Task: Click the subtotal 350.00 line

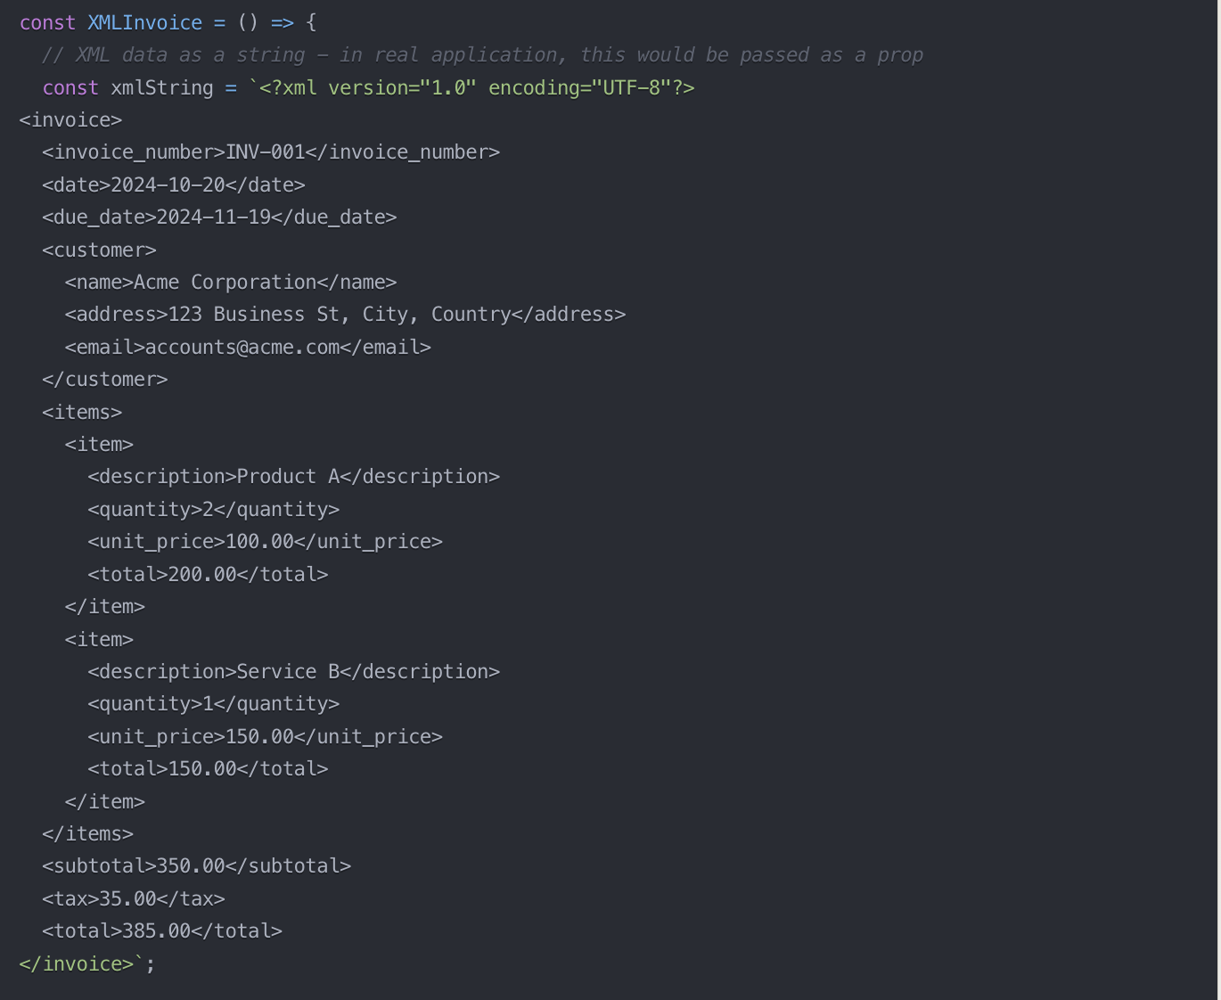Action: click(196, 866)
